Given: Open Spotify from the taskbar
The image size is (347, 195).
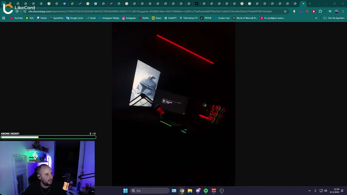Looking at the screenshot, I should pyautogui.click(x=206, y=191).
